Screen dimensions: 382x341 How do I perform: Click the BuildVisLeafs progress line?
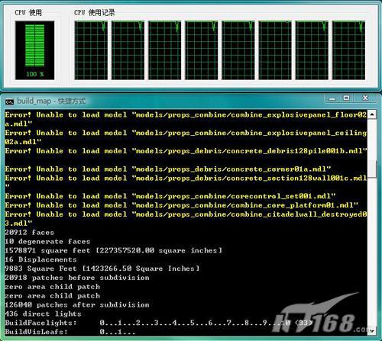pos(70,332)
